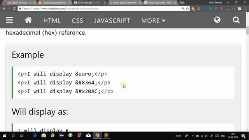Image resolution: width=249 pixels, height=140 pixels.
Task: Click ENG language indicator in tray
Action: pyautogui.click(x=223, y=136)
